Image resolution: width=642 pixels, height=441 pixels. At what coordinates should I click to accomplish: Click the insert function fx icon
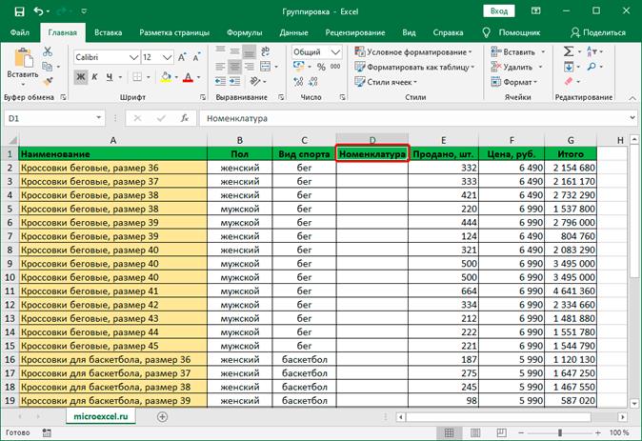[x=185, y=118]
